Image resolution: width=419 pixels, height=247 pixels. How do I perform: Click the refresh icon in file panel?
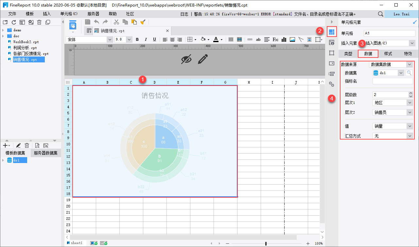click(14, 22)
